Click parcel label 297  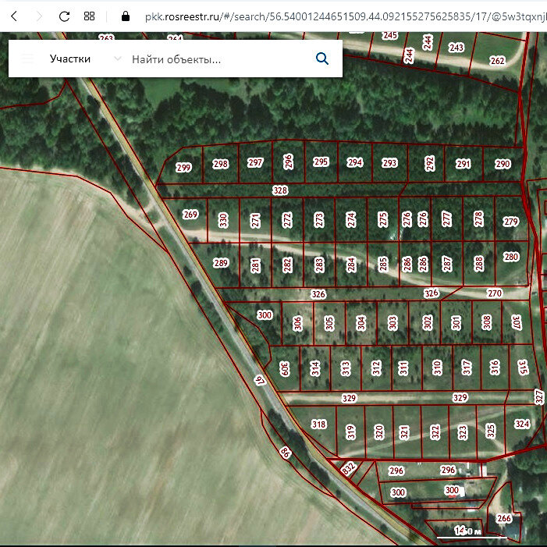(255, 162)
